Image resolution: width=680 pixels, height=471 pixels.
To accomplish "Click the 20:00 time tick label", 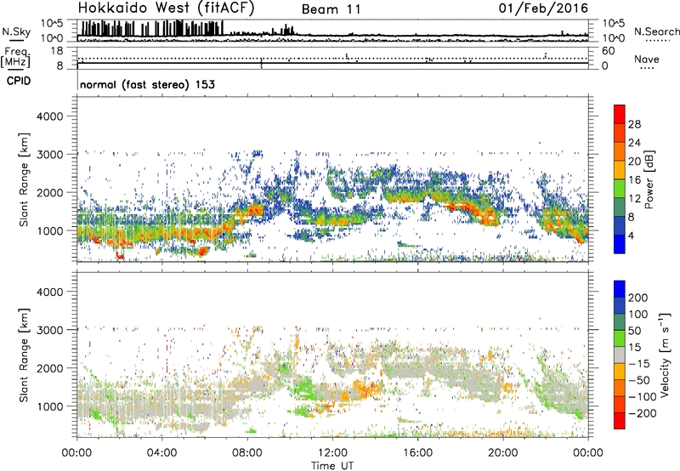I will tap(502, 453).
